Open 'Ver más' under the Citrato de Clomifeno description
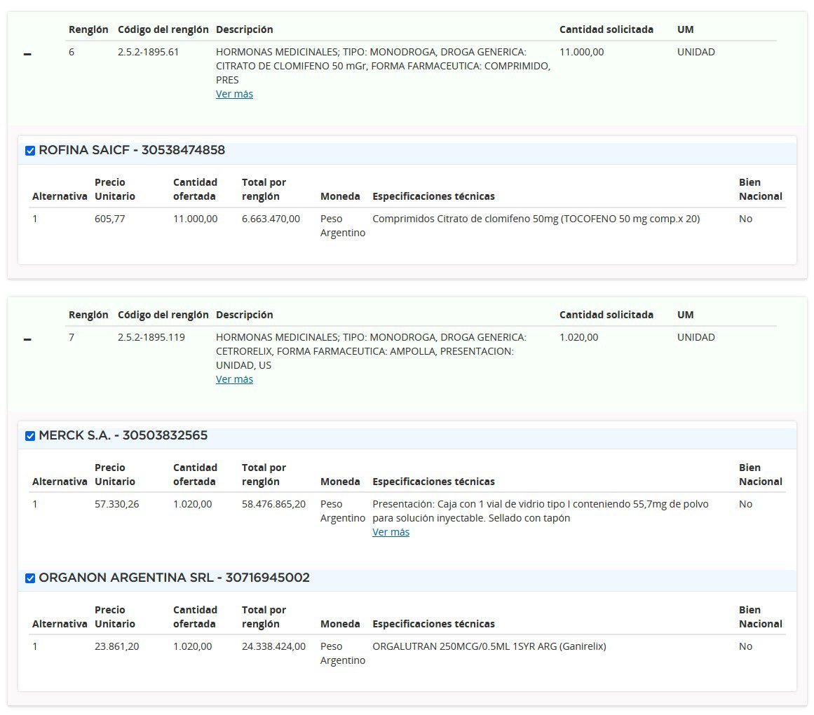 [234, 94]
